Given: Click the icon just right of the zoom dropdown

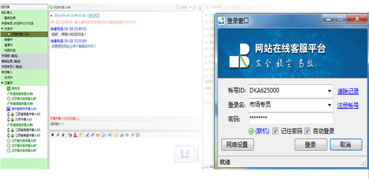Looking at the screenshot, I should [194, 7].
